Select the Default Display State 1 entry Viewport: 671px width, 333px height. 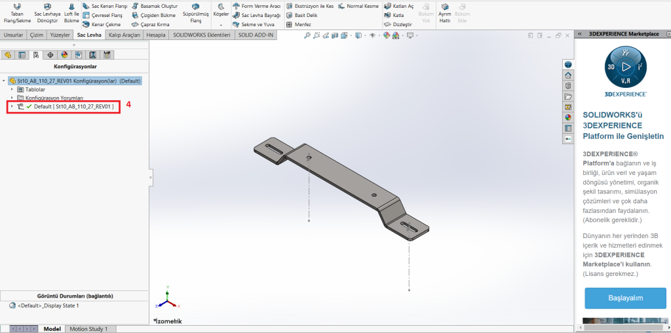click(48, 305)
